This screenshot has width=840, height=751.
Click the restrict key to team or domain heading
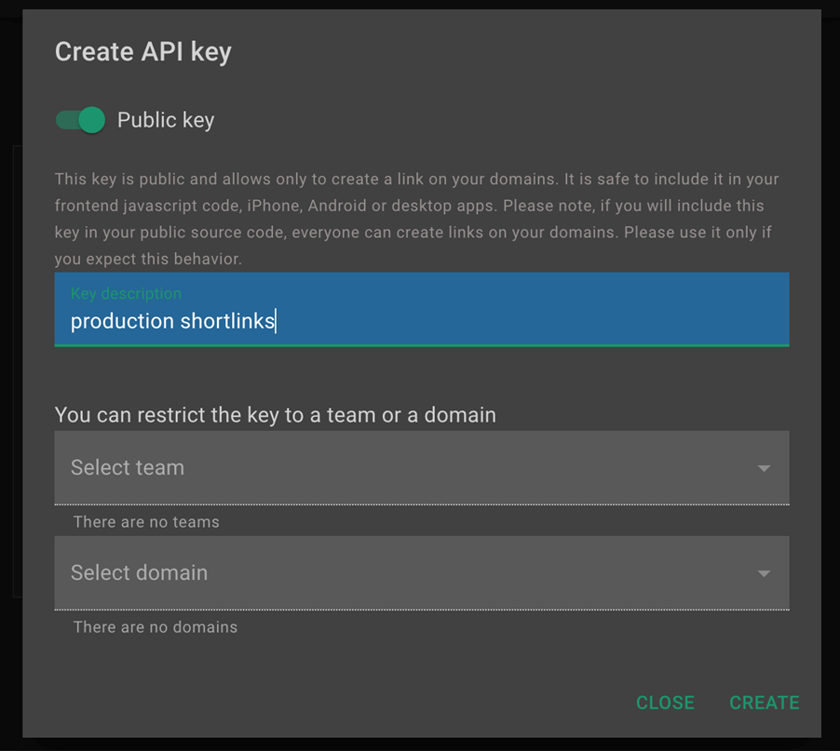click(x=275, y=415)
